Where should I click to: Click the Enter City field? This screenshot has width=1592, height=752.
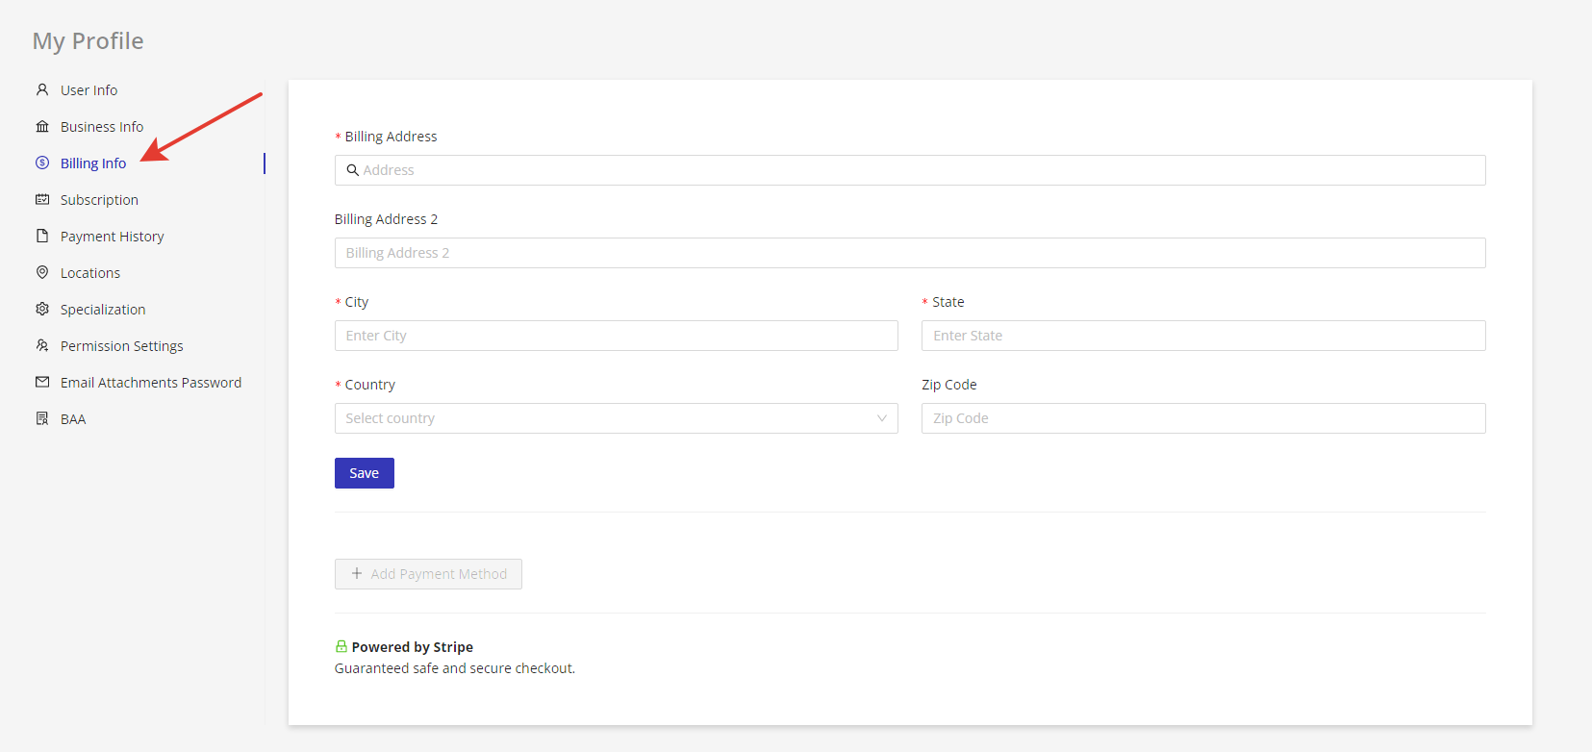pyautogui.click(x=617, y=336)
